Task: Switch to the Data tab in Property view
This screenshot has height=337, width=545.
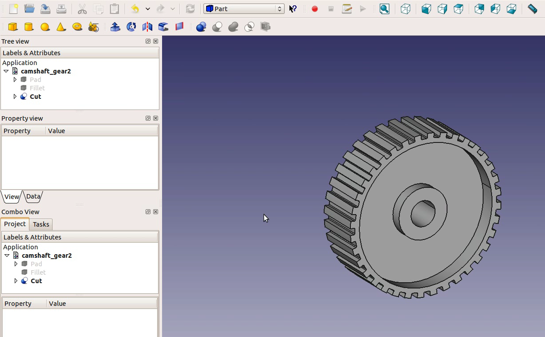Action: [x=33, y=196]
